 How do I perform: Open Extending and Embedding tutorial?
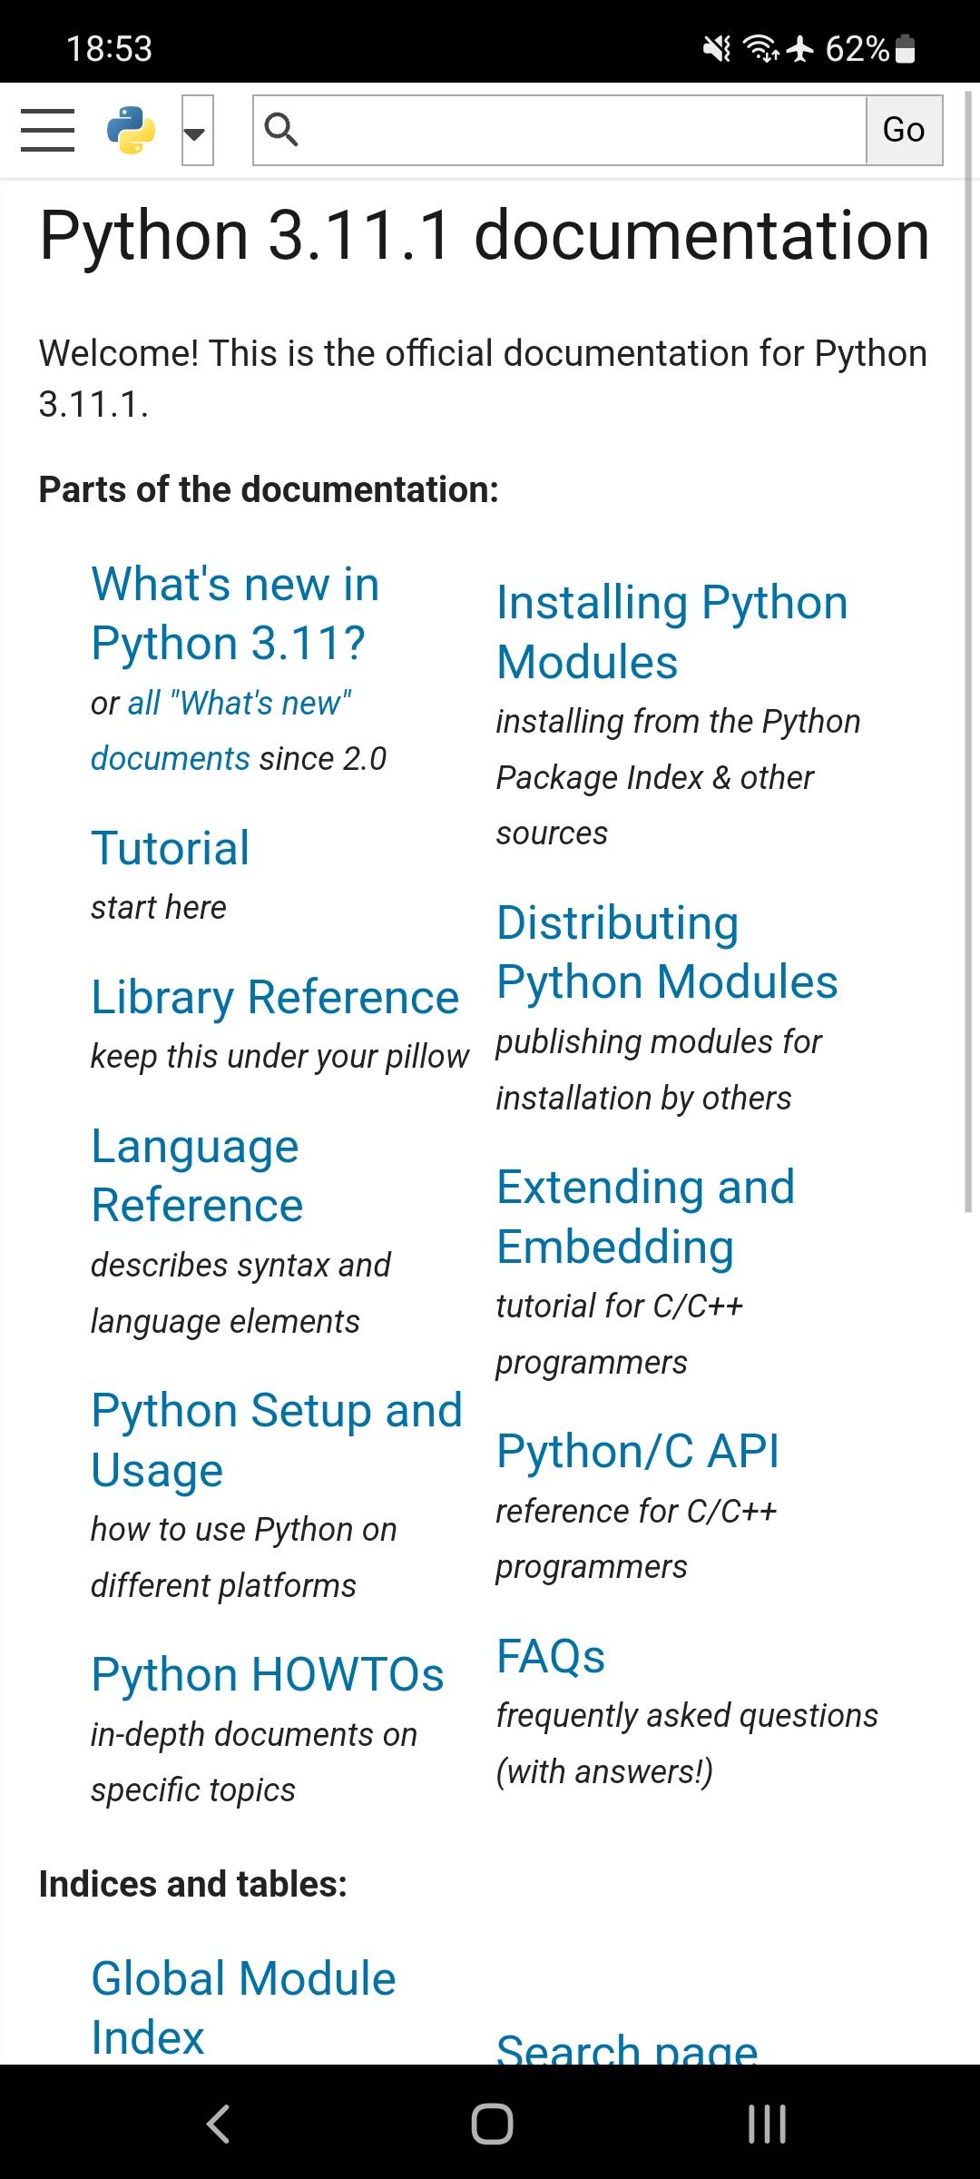coord(644,1217)
